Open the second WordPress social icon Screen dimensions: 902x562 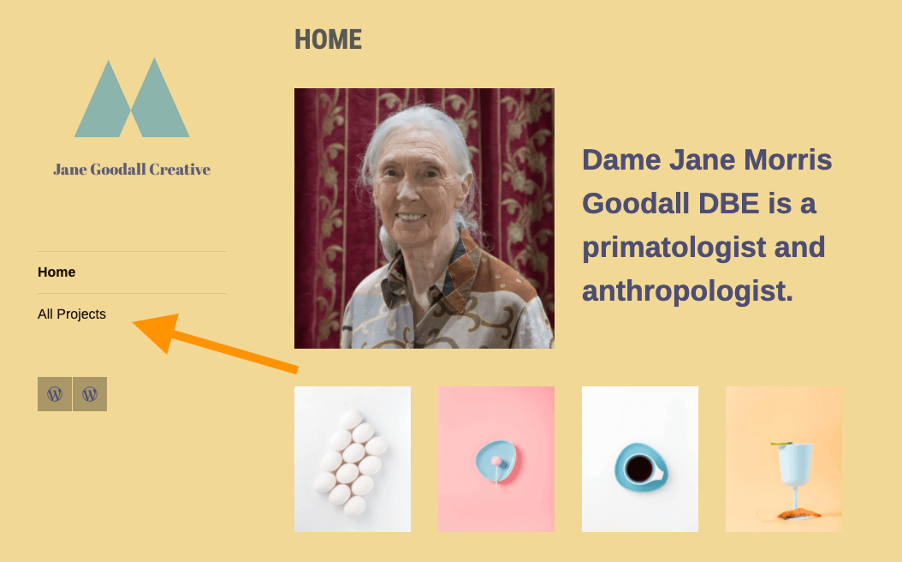(x=90, y=394)
